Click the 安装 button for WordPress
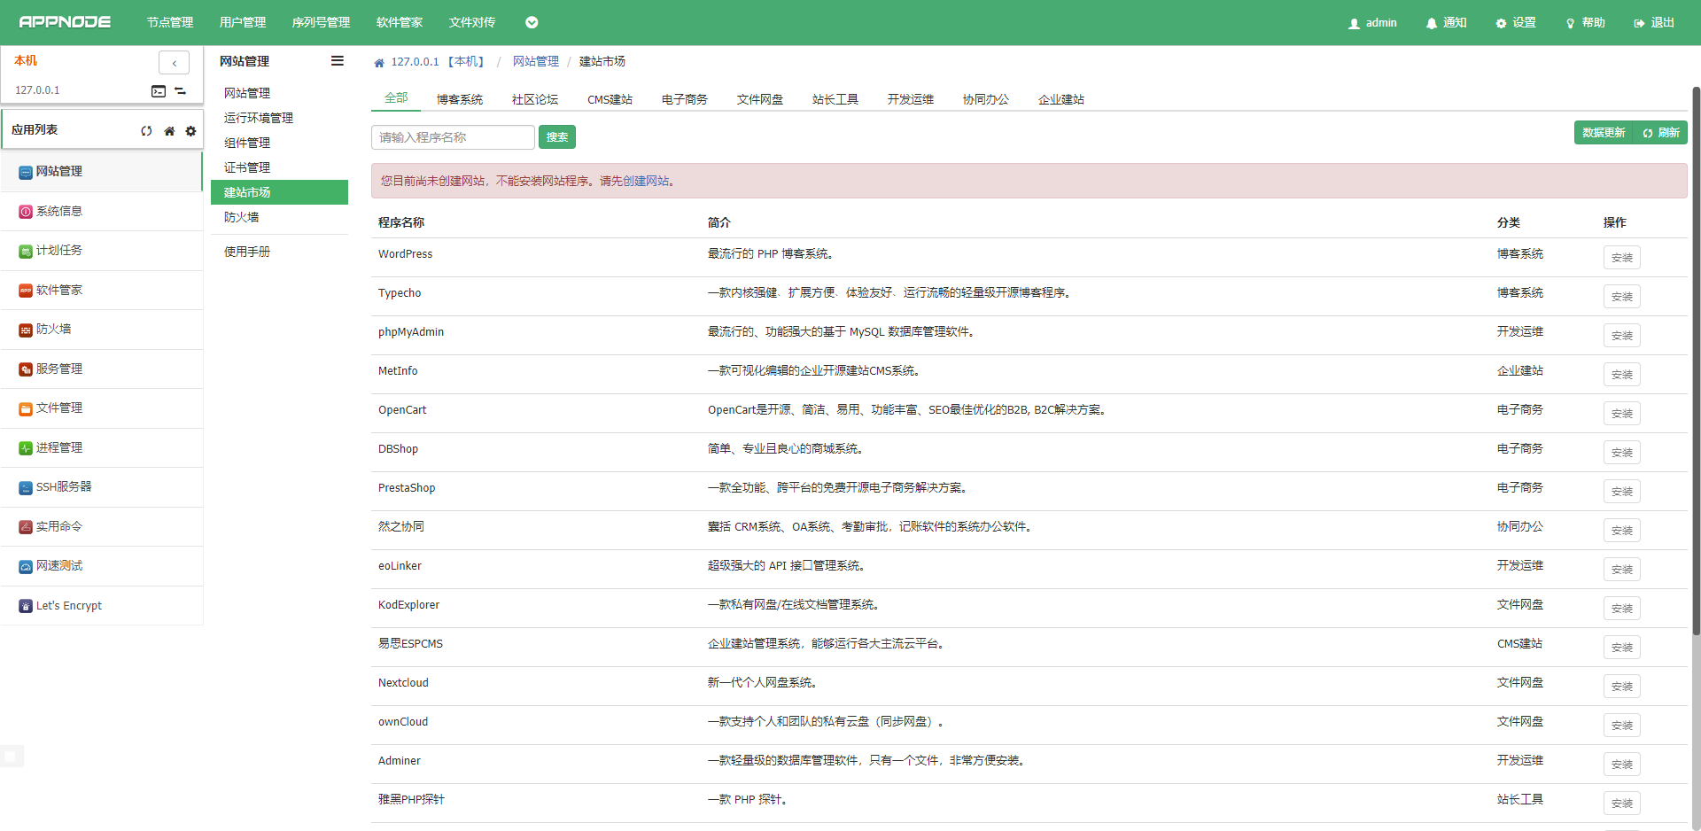 tap(1621, 258)
